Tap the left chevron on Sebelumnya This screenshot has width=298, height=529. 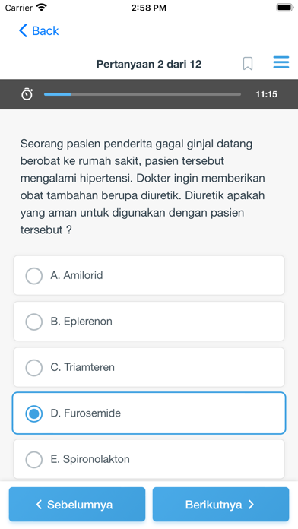pos(39,505)
